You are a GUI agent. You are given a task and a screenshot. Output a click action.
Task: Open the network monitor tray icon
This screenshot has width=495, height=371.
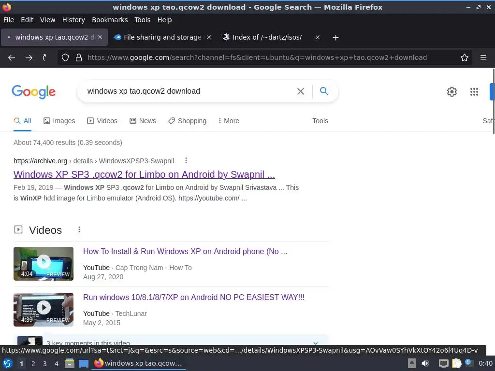click(444, 363)
